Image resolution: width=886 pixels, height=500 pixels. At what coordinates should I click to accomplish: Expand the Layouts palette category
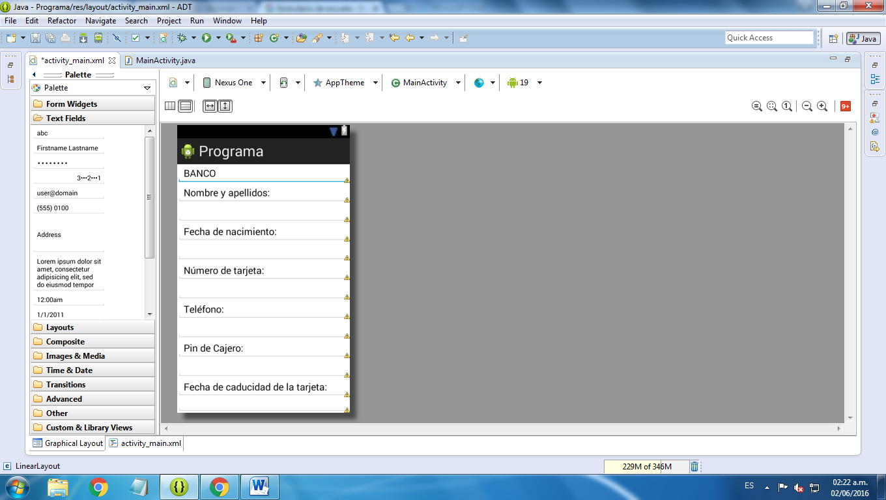pyautogui.click(x=93, y=327)
